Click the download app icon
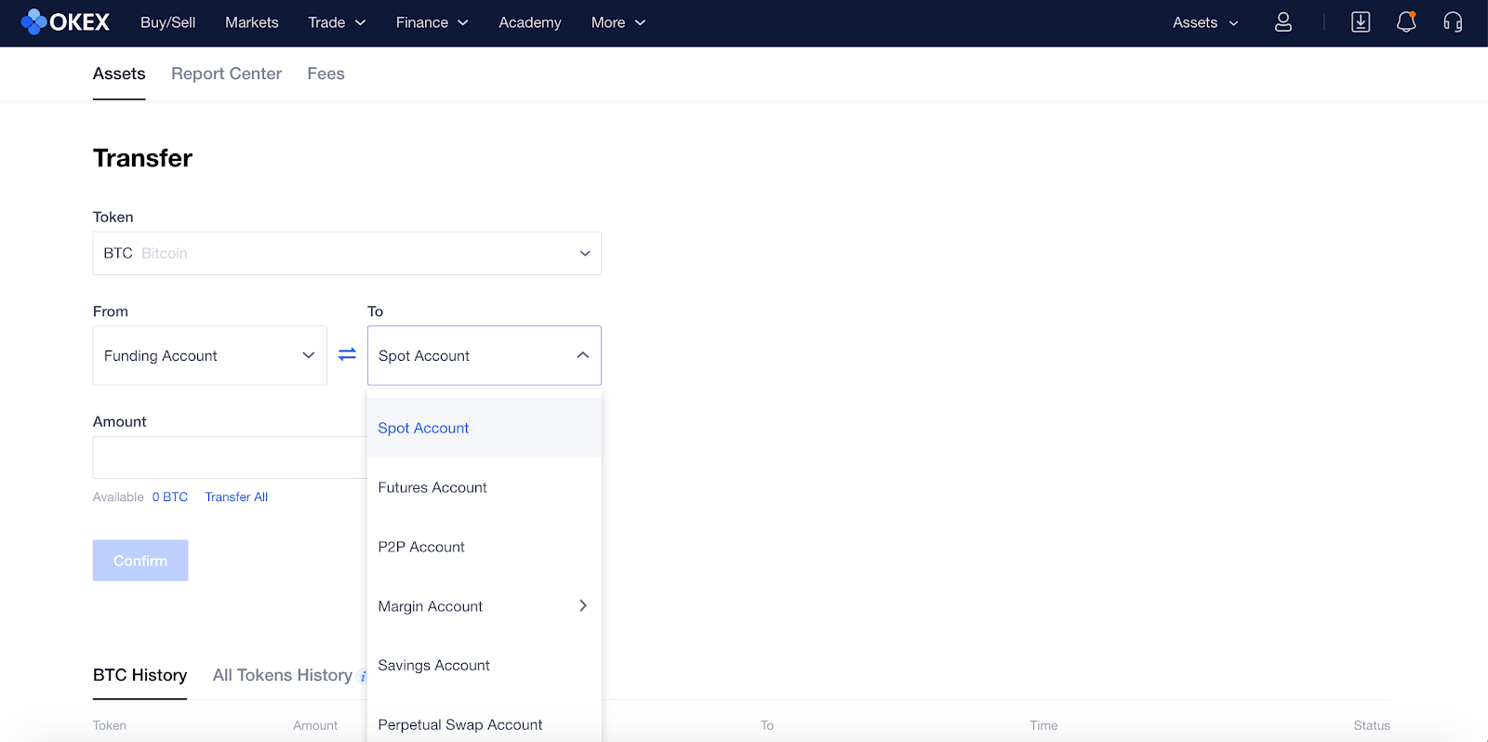 (x=1360, y=22)
